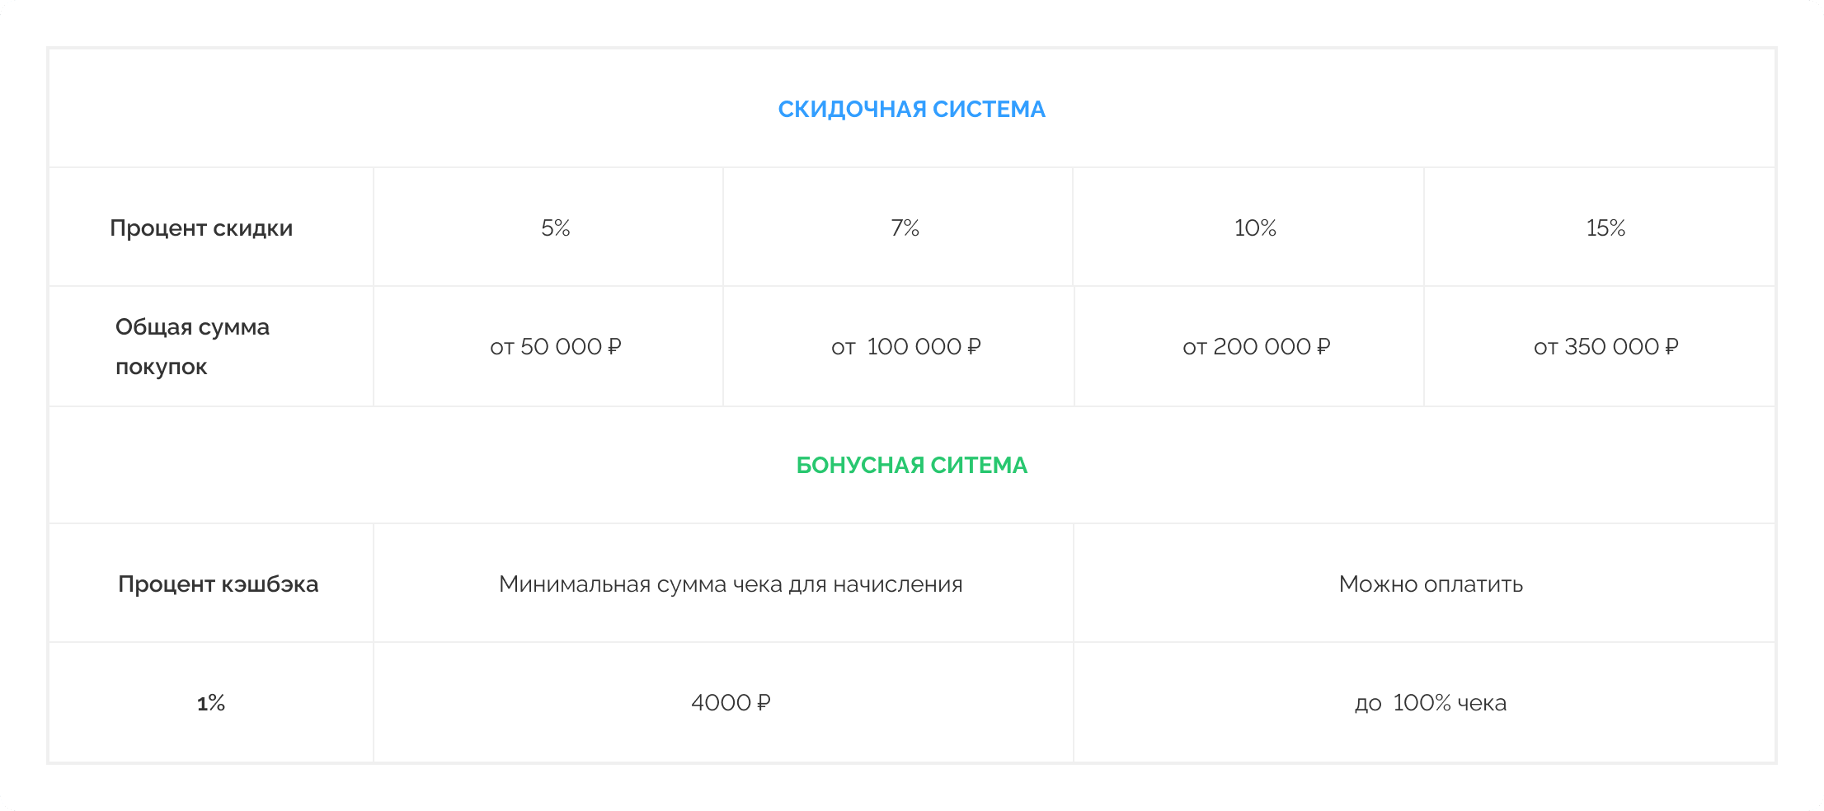
Task: Select the 4000 ₽ minimum amount cell
Action: pyautogui.click(x=731, y=703)
